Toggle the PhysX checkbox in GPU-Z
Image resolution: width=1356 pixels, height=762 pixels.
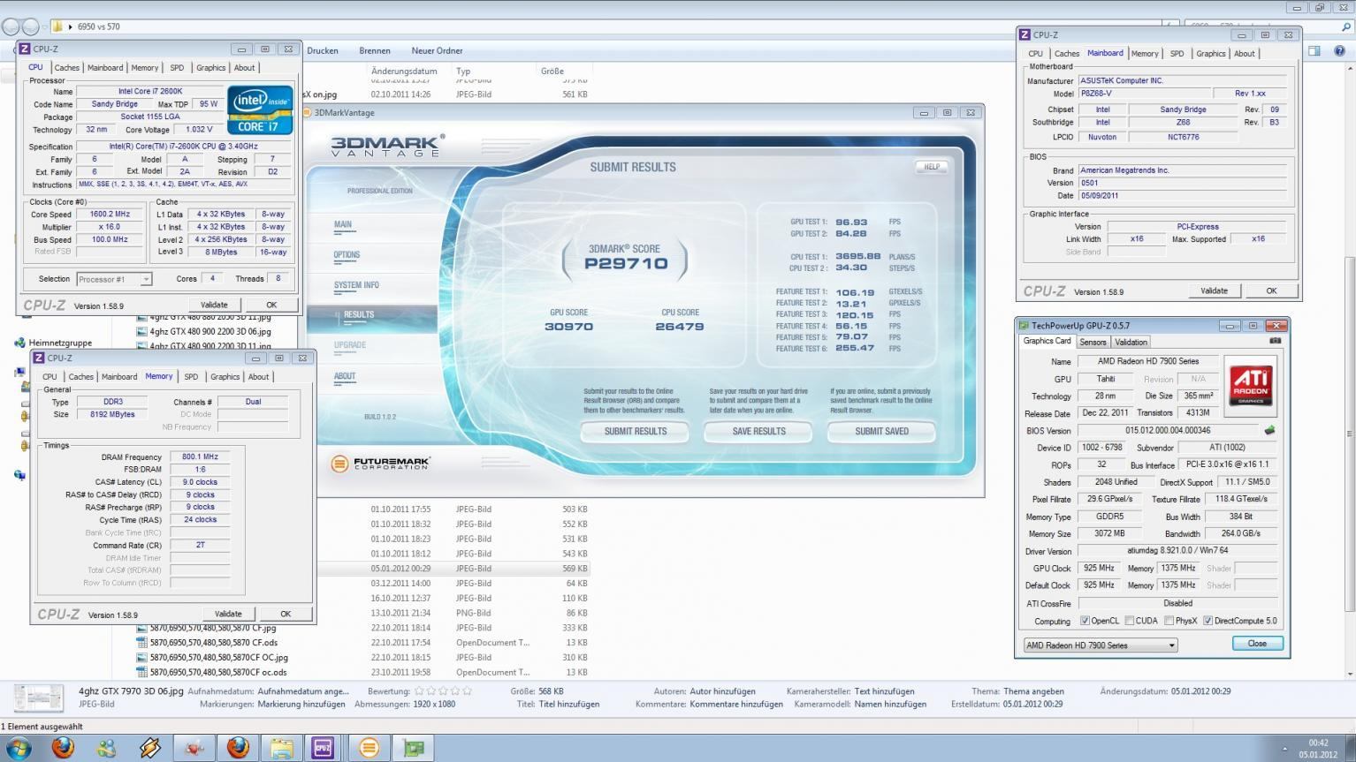click(1169, 621)
